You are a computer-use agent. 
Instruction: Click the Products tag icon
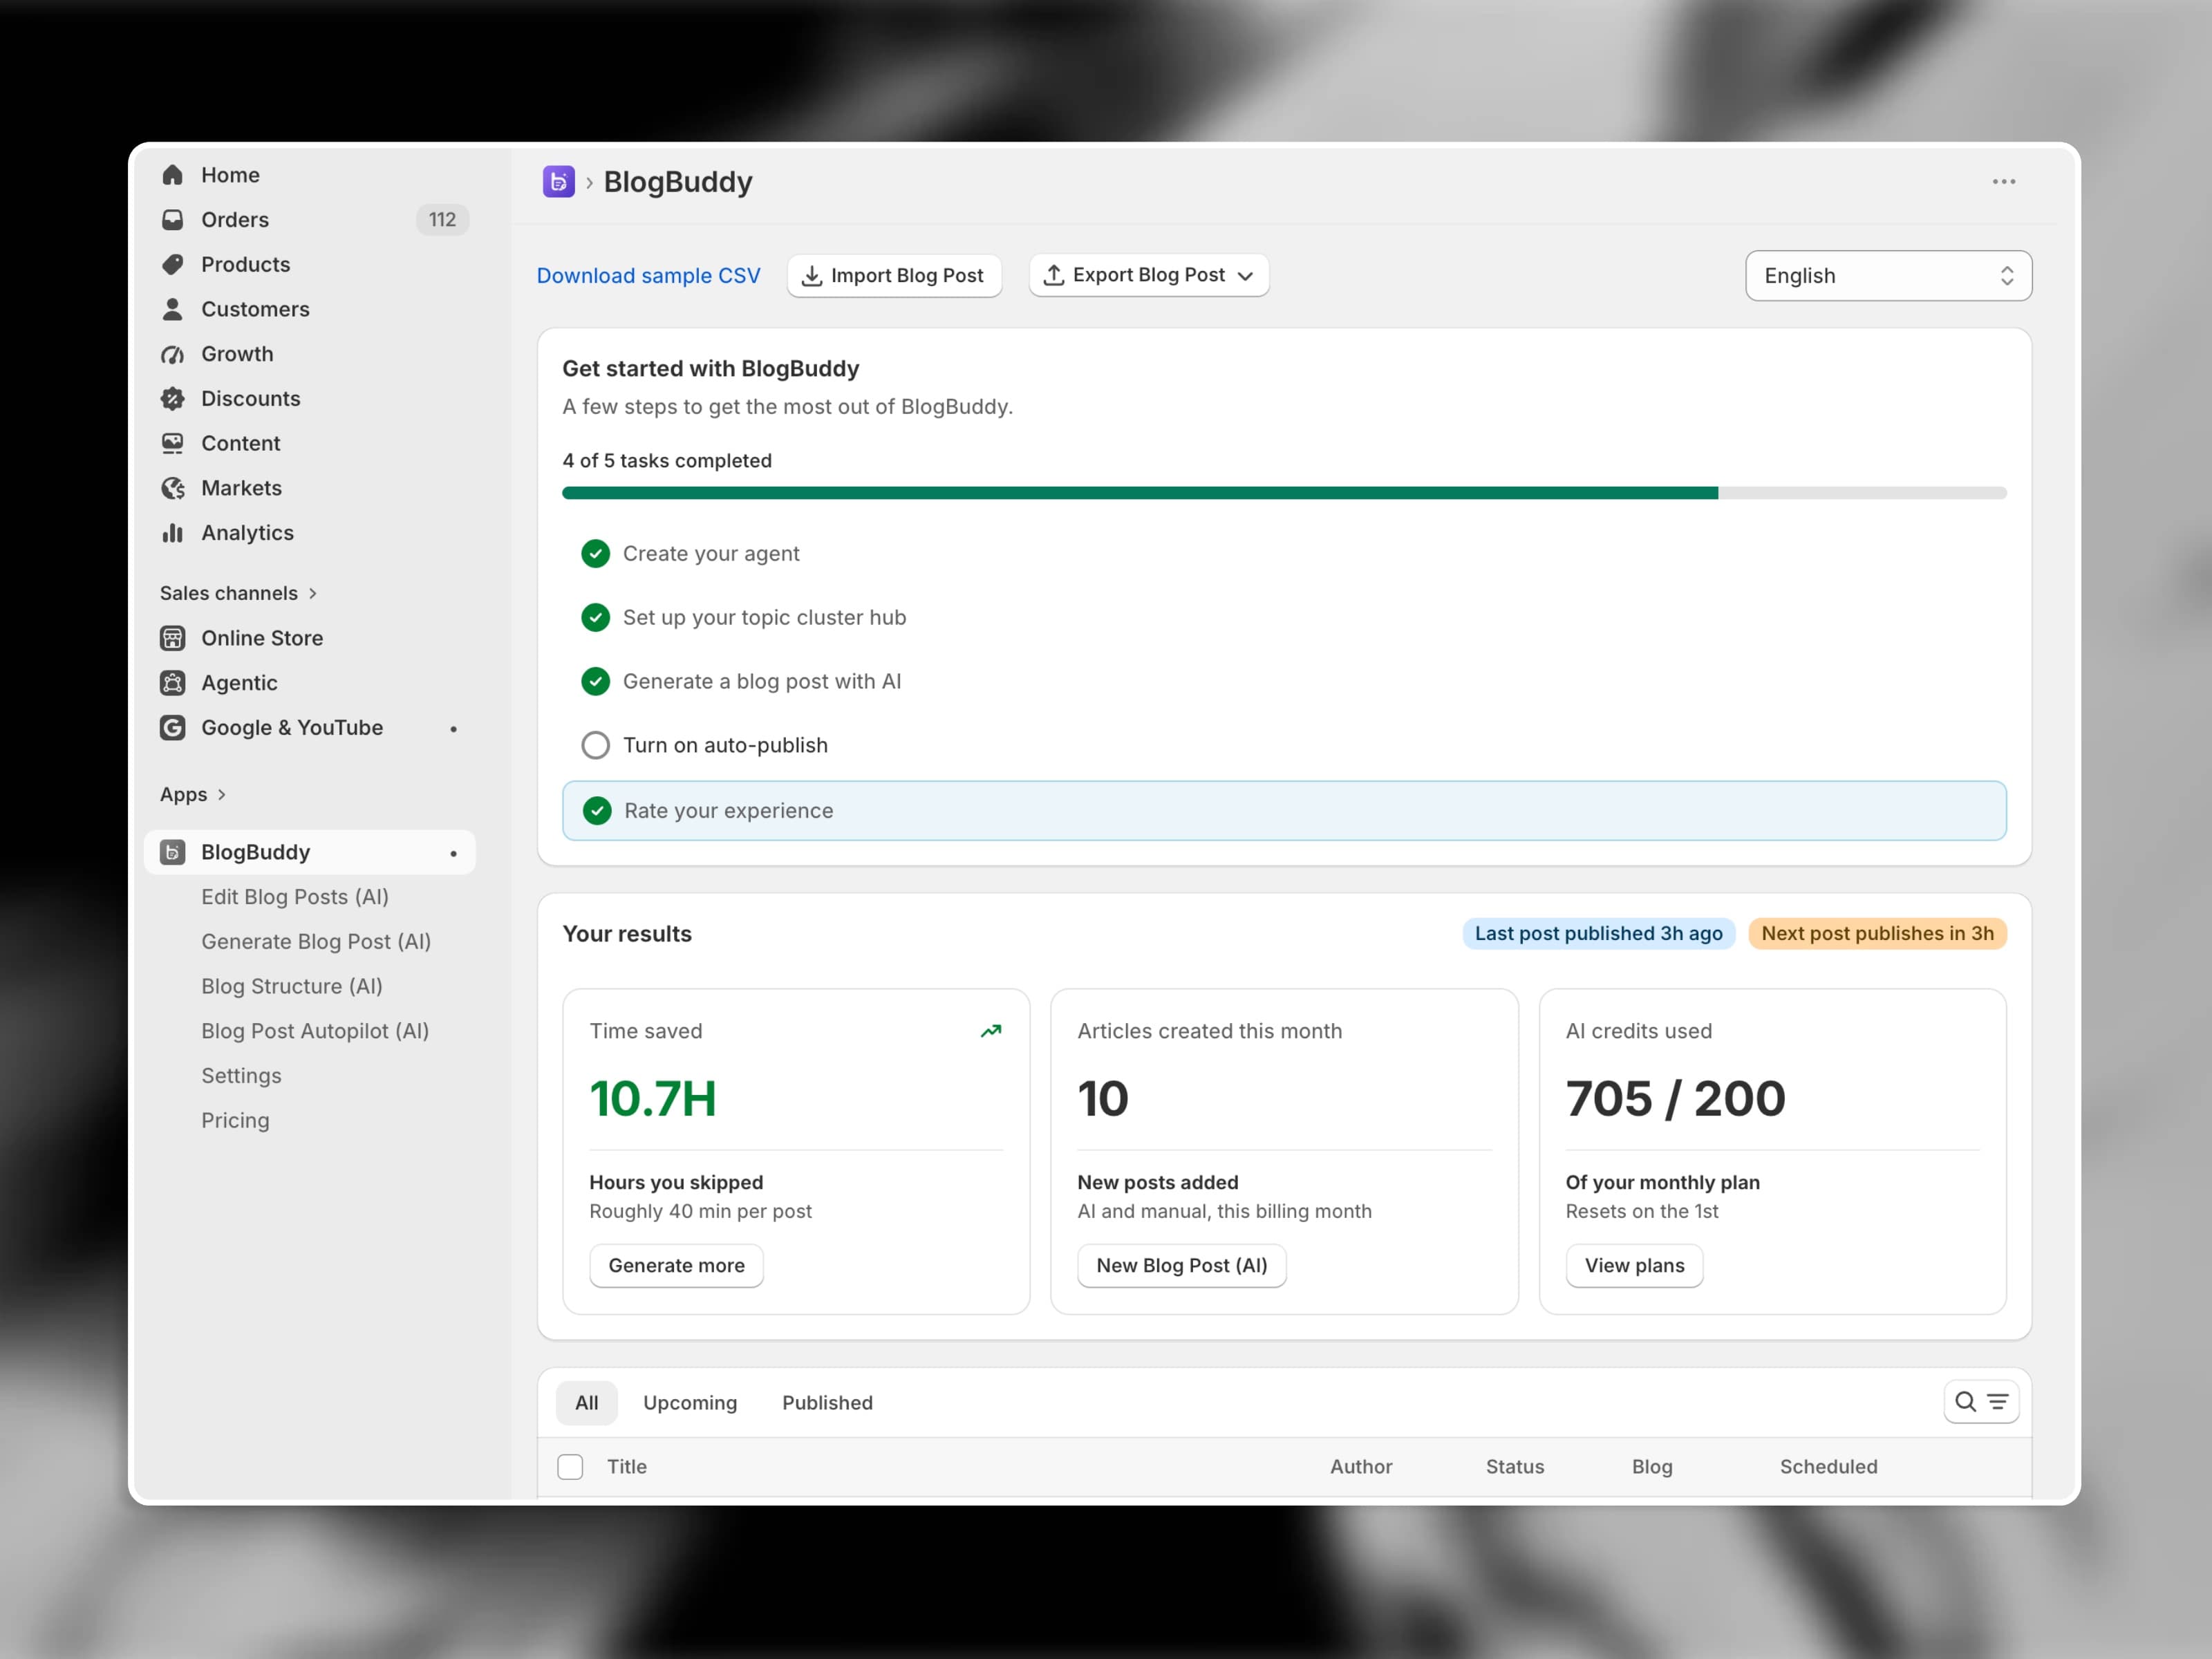point(172,264)
